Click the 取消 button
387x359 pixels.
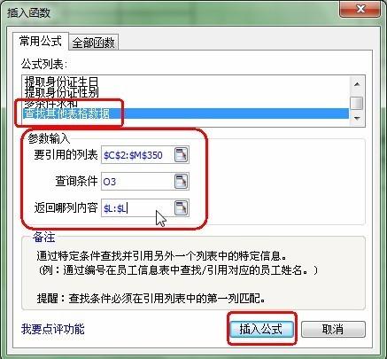(333, 329)
